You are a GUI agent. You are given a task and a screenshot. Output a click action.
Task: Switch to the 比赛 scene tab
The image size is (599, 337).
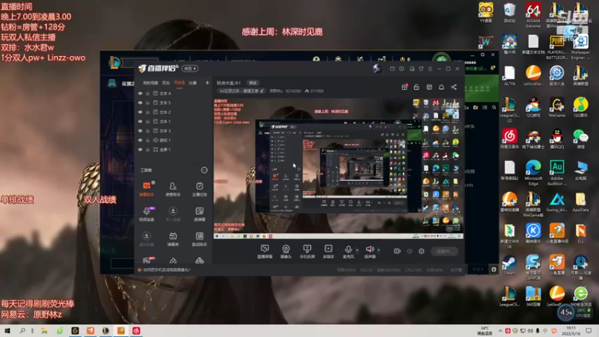pyautogui.click(x=192, y=82)
